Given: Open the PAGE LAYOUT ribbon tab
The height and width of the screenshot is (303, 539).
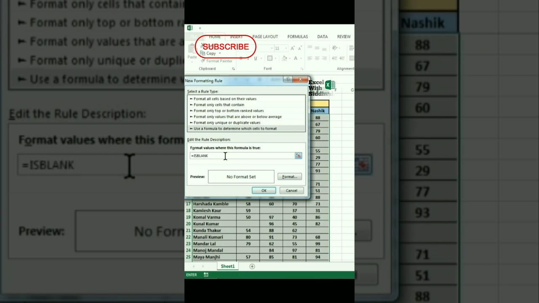Looking at the screenshot, I should [x=265, y=37].
